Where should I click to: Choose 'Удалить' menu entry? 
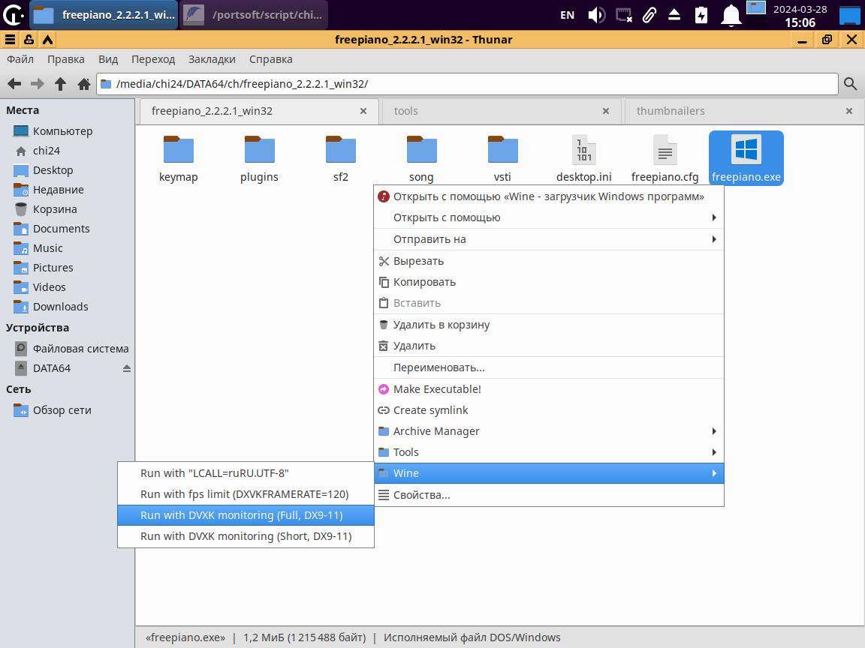pos(549,346)
